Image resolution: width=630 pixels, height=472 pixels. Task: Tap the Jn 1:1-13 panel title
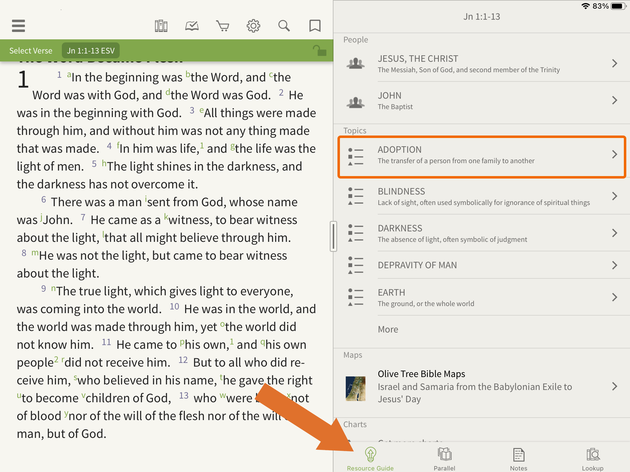coord(482,17)
